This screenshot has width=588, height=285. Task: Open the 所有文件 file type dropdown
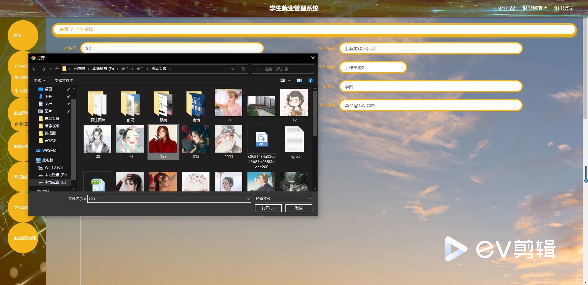[284, 199]
